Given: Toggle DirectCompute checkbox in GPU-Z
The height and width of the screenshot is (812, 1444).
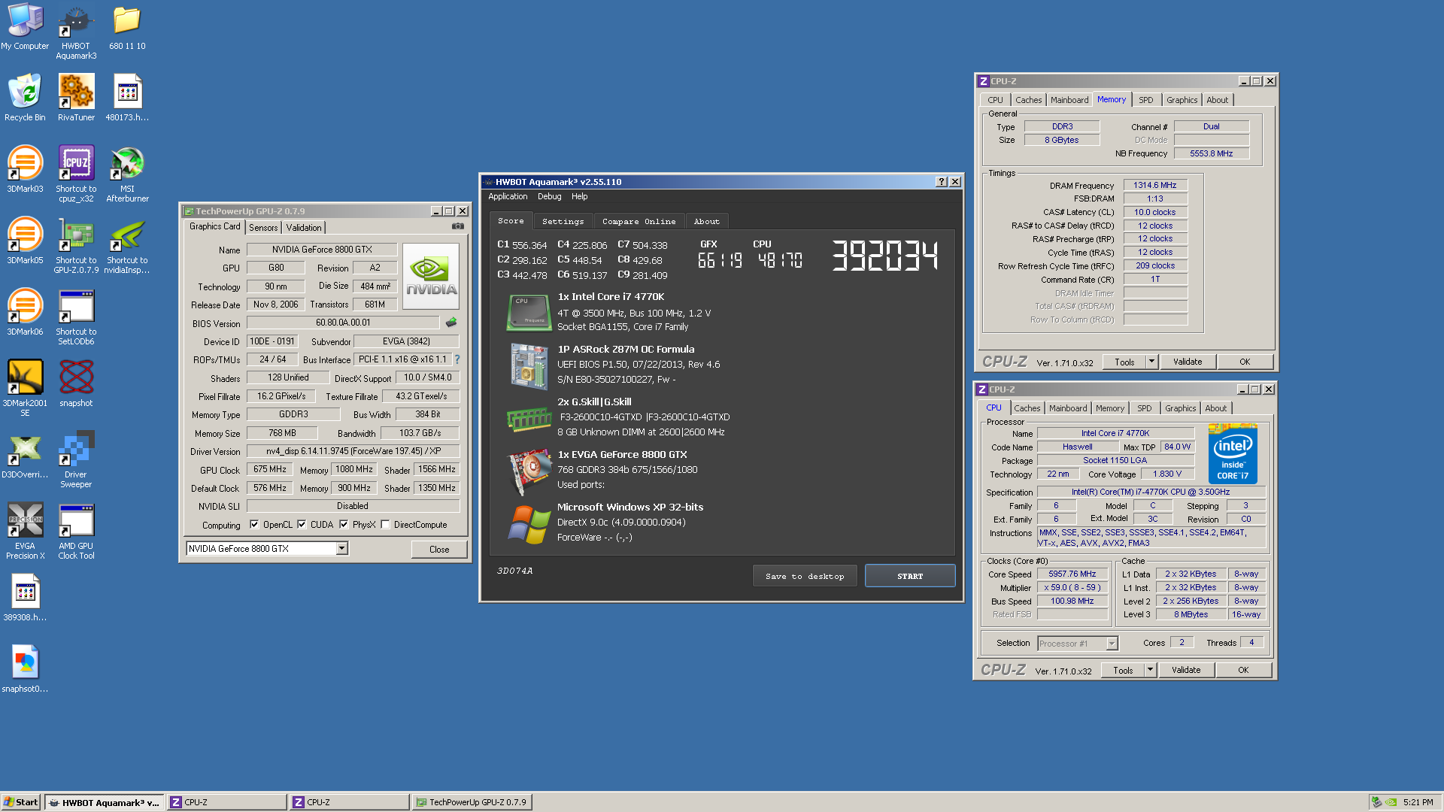Looking at the screenshot, I should tap(385, 525).
